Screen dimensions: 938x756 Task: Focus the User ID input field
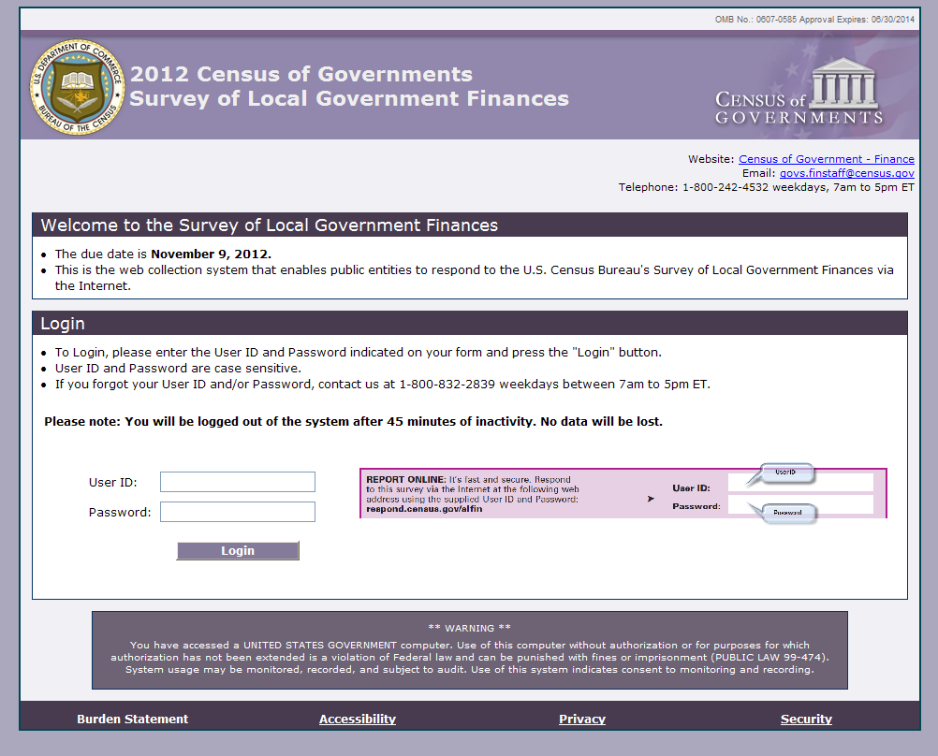click(x=238, y=482)
